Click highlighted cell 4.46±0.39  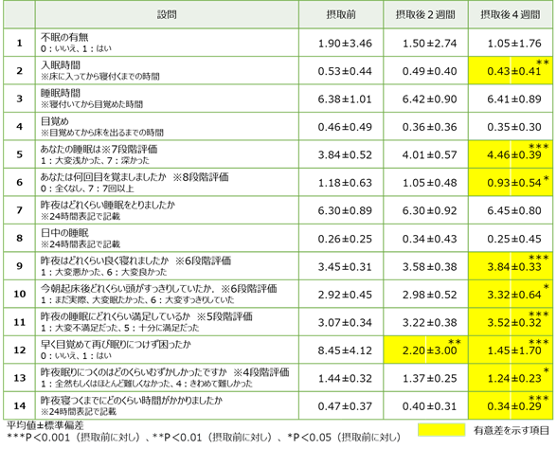(511, 154)
